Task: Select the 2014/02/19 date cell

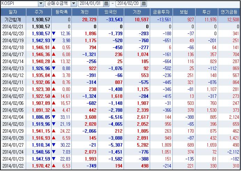Action: (x=13, y=40)
